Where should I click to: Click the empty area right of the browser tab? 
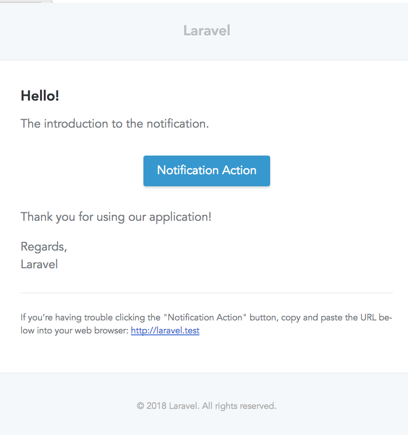click(233, 3)
